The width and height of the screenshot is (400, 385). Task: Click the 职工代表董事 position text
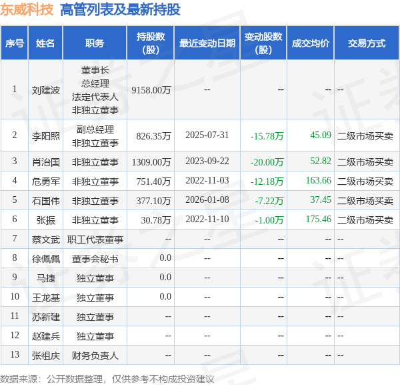pos(95,240)
